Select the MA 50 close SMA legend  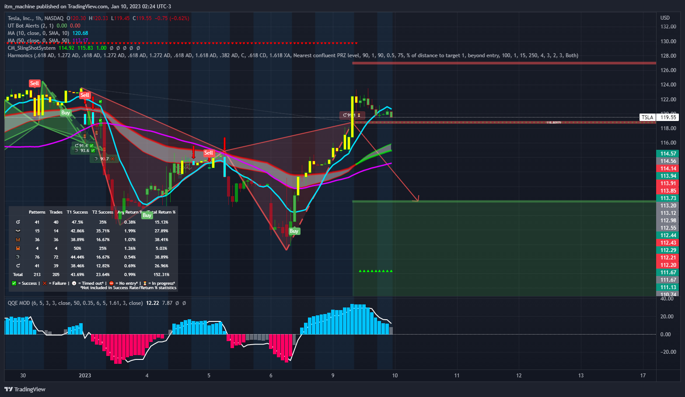point(38,41)
